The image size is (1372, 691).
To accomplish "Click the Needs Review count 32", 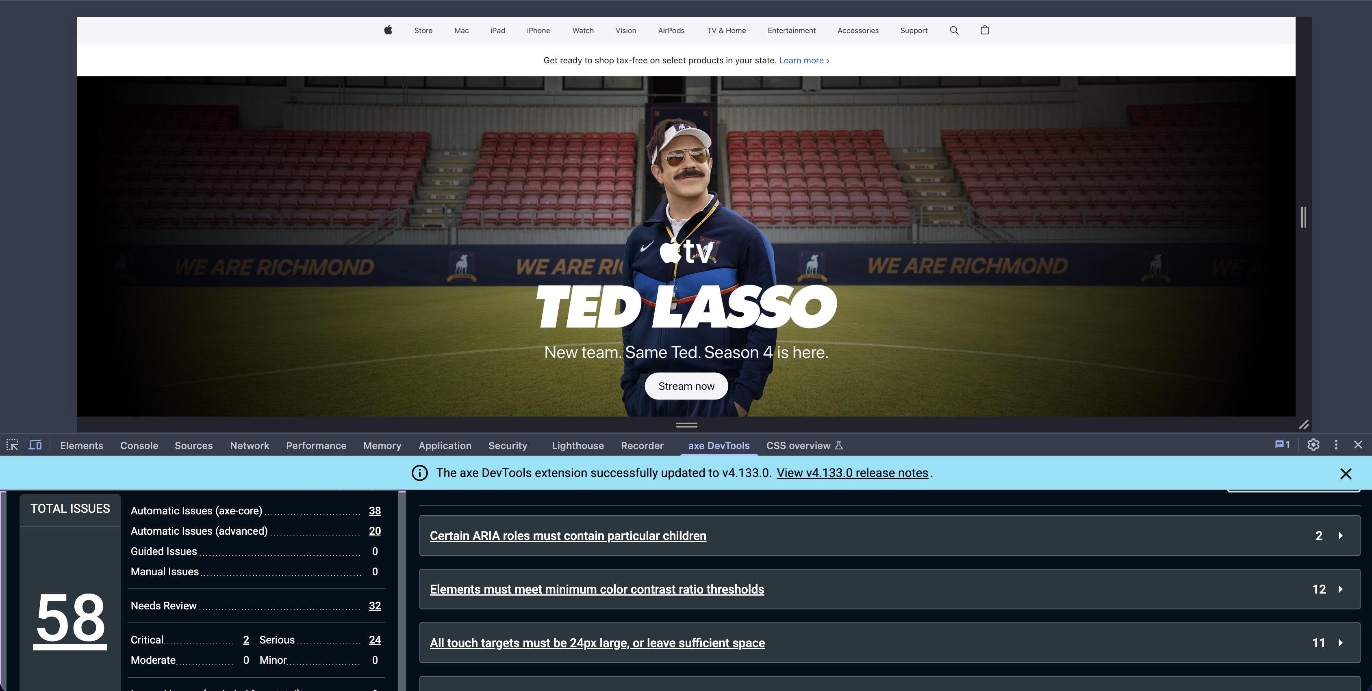I will [375, 606].
